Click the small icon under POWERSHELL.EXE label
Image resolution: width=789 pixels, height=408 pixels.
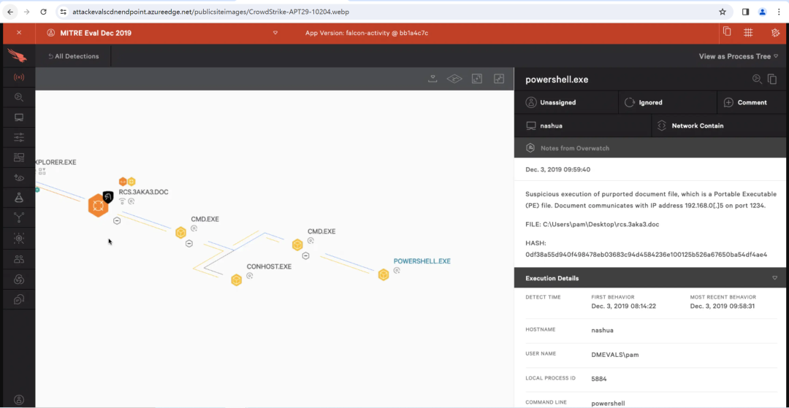click(397, 271)
